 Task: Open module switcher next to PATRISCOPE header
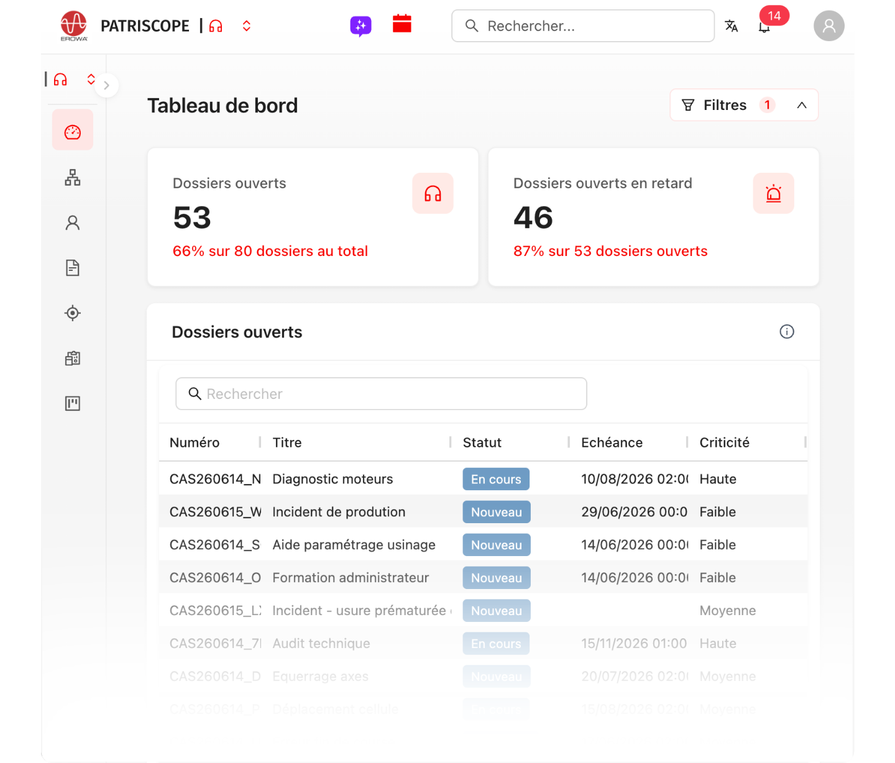point(247,26)
